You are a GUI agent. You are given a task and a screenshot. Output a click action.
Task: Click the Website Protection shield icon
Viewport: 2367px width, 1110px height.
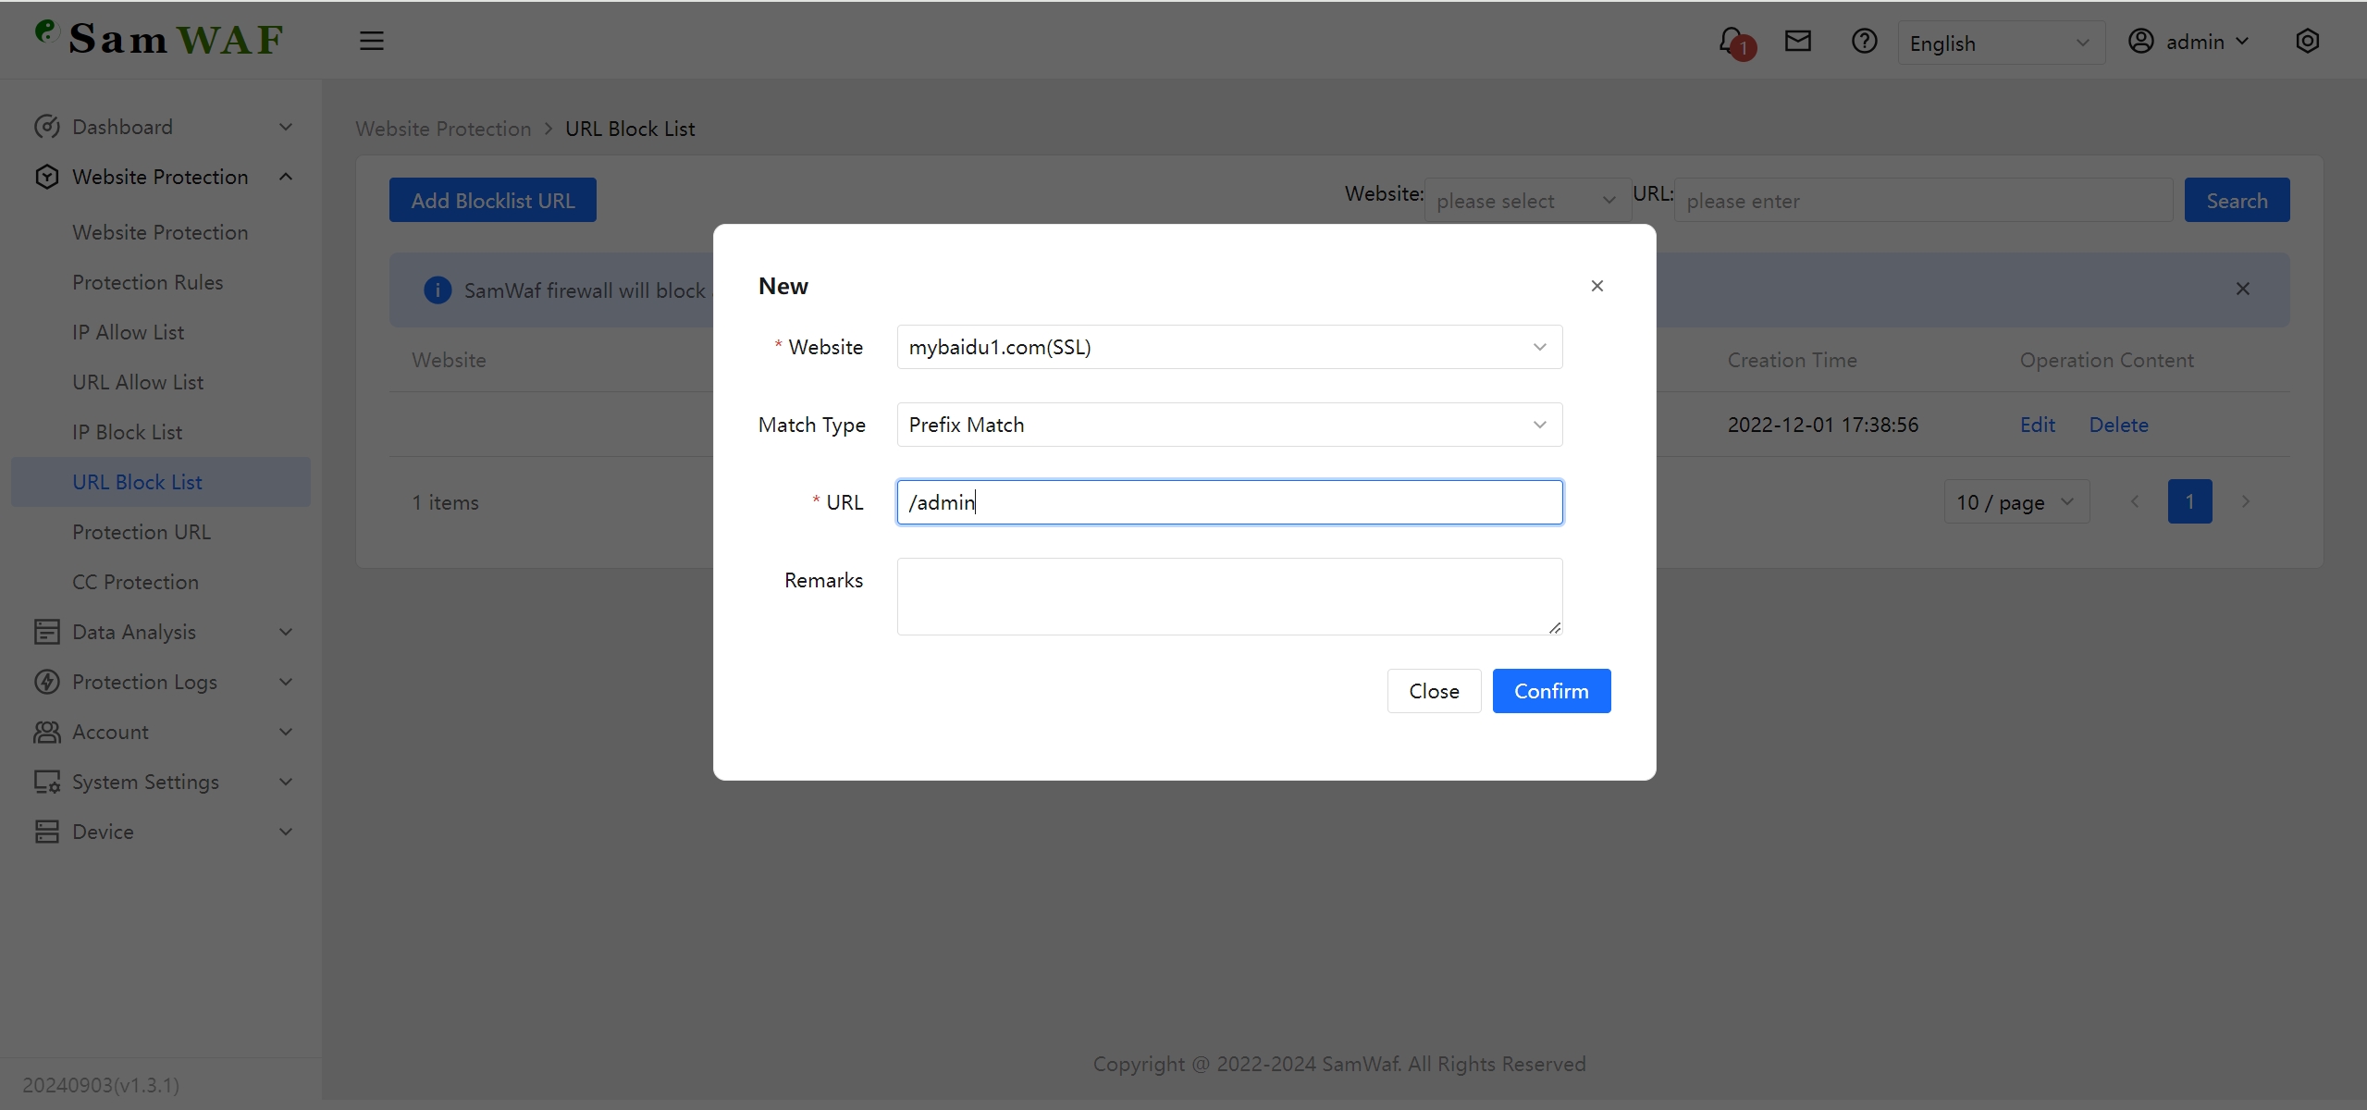[x=47, y=176]
